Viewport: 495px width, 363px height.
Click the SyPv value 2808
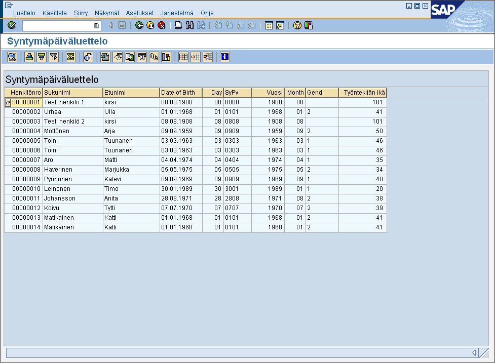tap(232, 198)
